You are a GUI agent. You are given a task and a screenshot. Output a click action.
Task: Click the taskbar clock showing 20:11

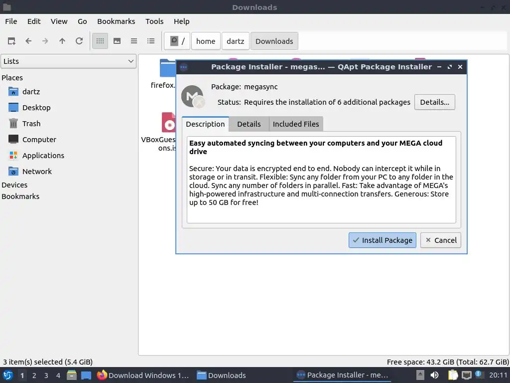498,376
